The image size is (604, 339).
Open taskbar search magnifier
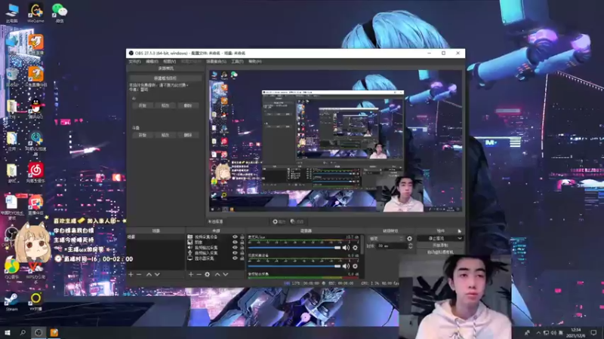click(23, 333)
